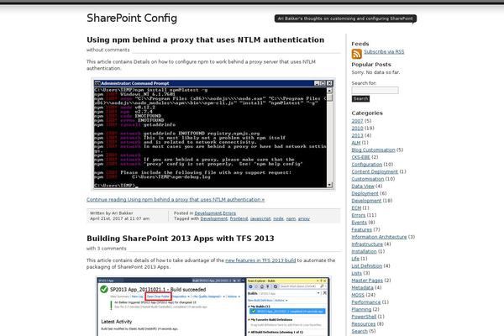Open the npm behind NTLM proxy post title
Screen dimensions: 504x336
click(206, 39)
